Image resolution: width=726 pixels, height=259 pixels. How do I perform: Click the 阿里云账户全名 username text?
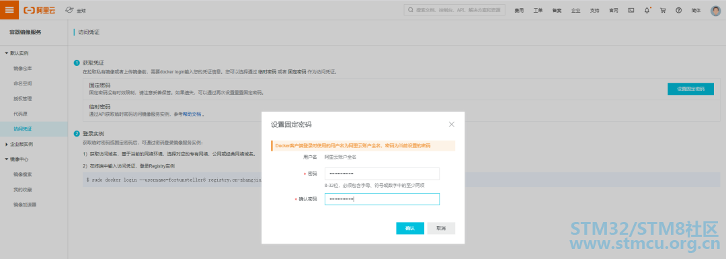(340, 157)
